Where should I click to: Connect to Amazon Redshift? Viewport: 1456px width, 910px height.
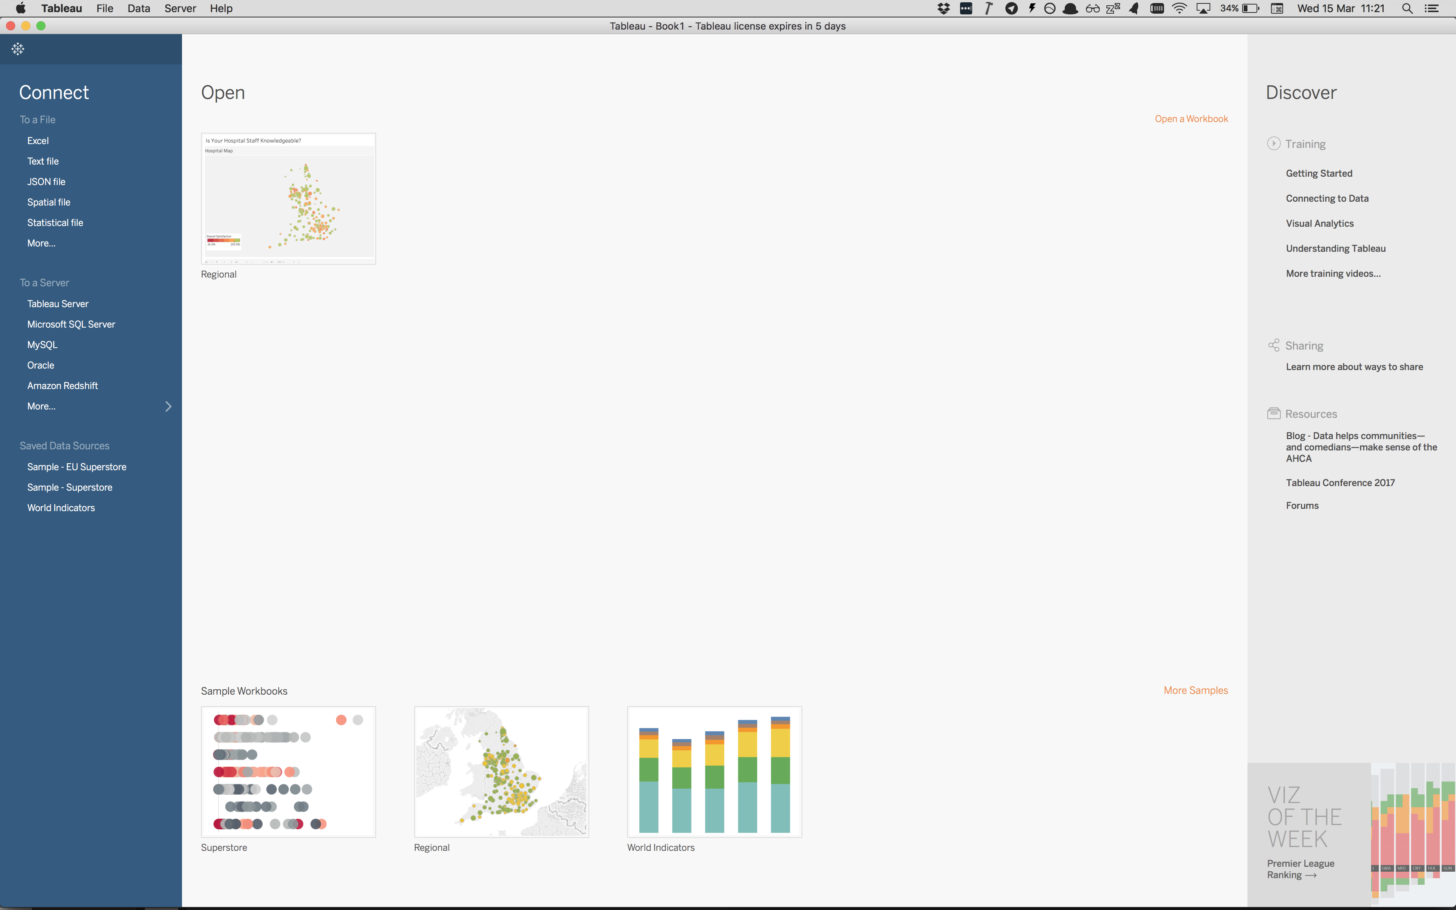coord(62,386)
